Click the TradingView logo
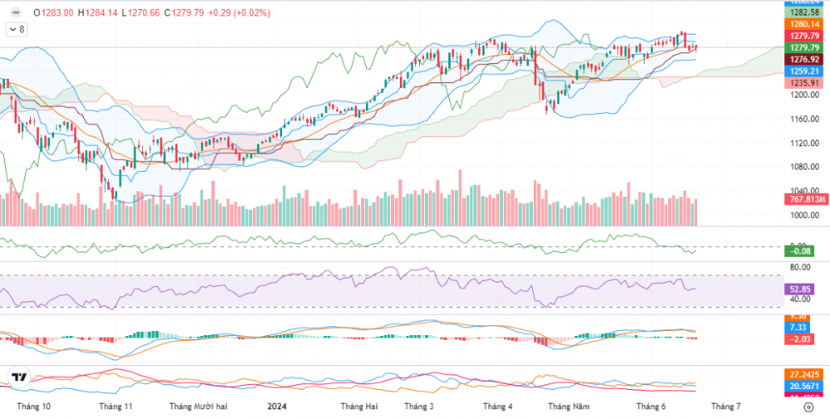 tap(20, 378)
